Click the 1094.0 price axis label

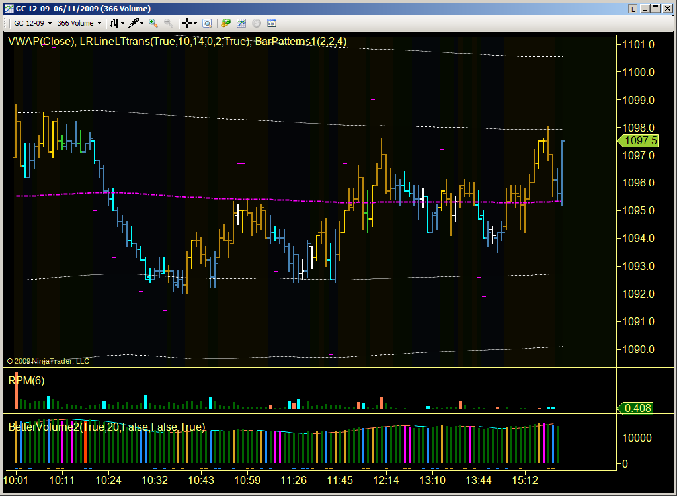638,238
